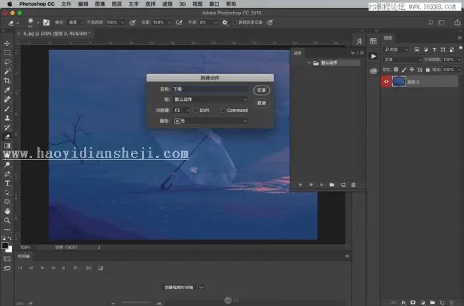Delete action via trash icon in Actions panel
Screen dimensions: 464x306
pos(353,185)
